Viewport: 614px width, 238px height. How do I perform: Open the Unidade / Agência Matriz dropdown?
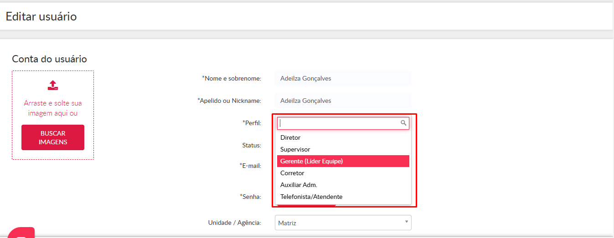pyautogui.click(x=343, y=223)
